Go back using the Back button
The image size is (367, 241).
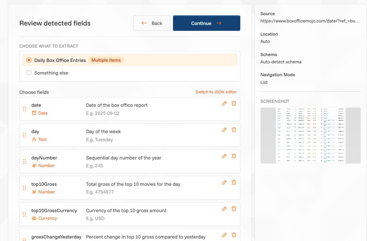pyautogui.click(x=152, y=23)
